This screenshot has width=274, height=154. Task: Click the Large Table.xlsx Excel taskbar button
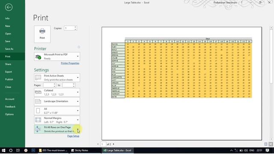[x=117, y=151]
